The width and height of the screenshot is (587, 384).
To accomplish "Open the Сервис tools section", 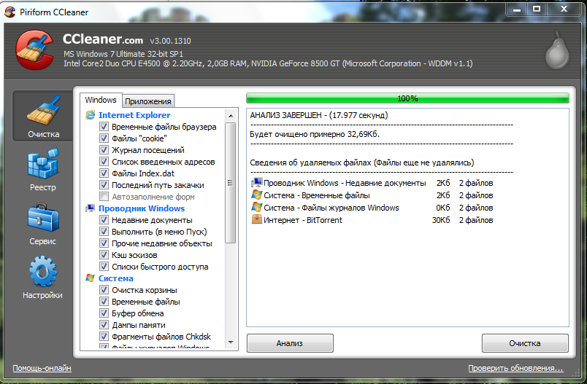I will pos(42,224).
